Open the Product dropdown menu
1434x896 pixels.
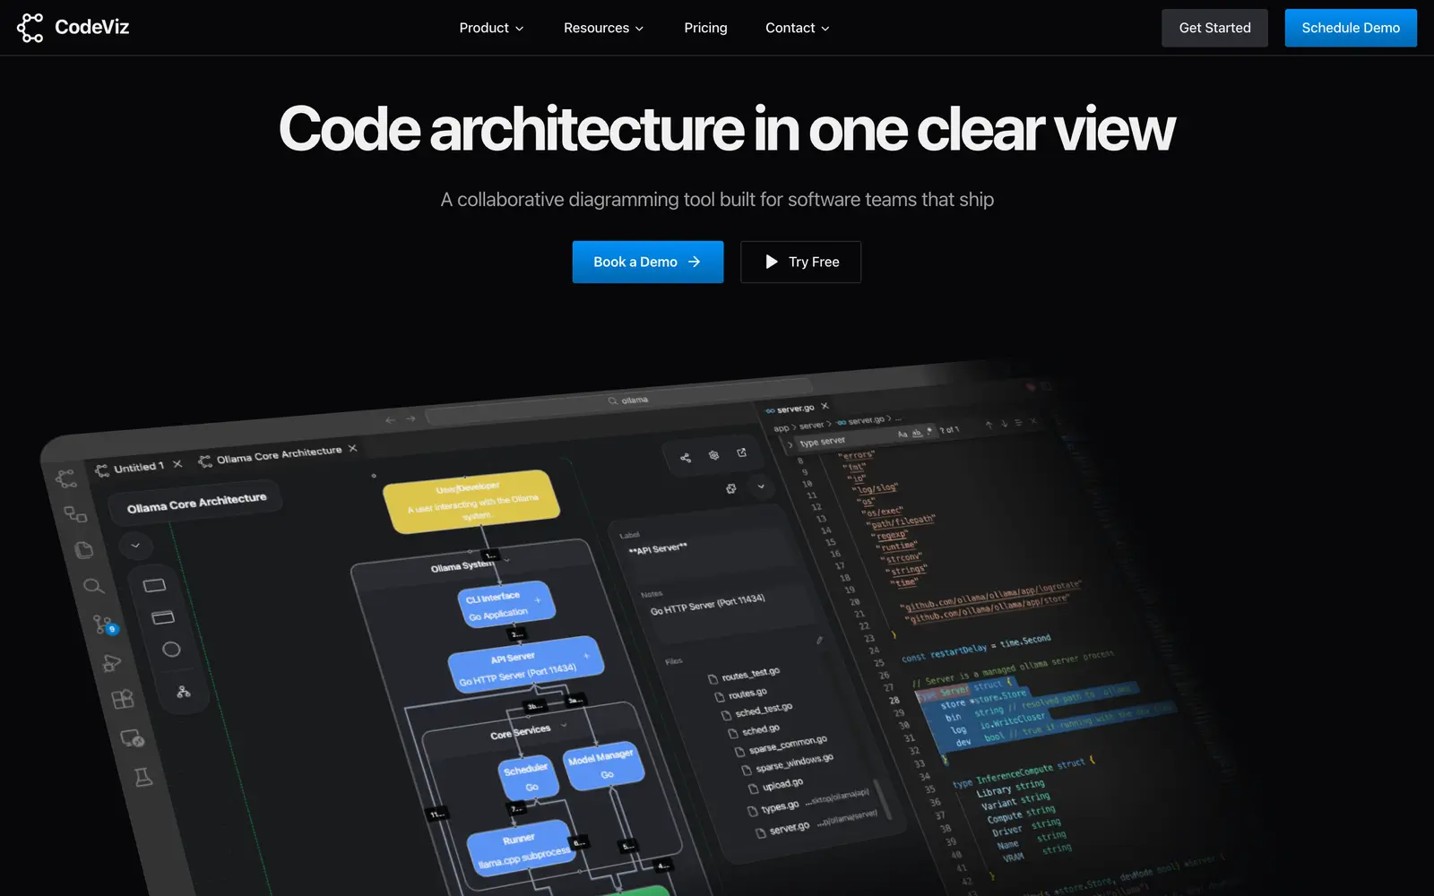(x=491, y=28)
